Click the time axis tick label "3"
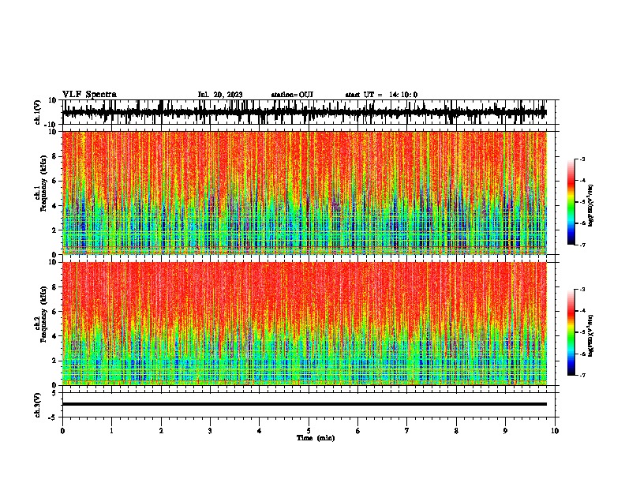 tap(210, 431)
